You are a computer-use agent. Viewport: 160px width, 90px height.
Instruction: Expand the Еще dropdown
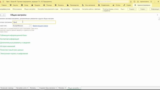coord(123,9)
